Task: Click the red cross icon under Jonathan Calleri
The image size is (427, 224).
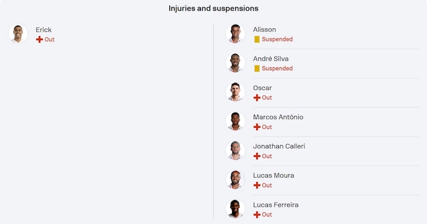Action: [x=257, y=156]
